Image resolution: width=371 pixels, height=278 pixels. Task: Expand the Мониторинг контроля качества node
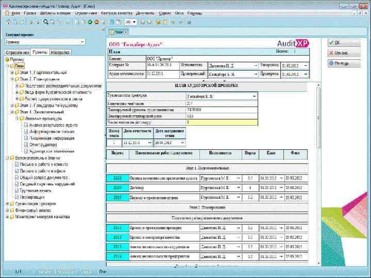coord(7,217)
